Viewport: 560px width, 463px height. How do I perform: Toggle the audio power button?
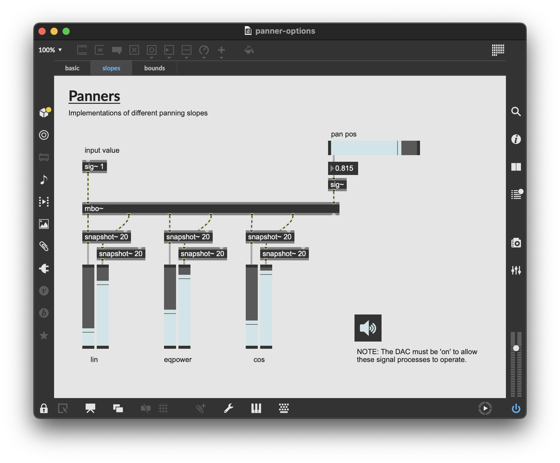[516, 408]
